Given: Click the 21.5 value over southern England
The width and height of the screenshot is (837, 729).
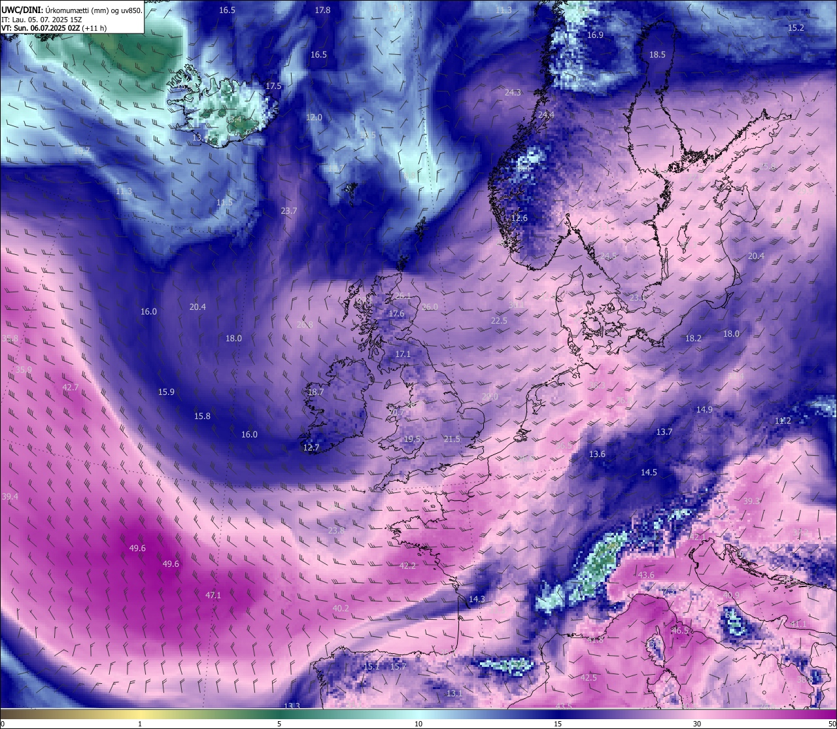Looking at the screenshot, I should pos(452,439).
